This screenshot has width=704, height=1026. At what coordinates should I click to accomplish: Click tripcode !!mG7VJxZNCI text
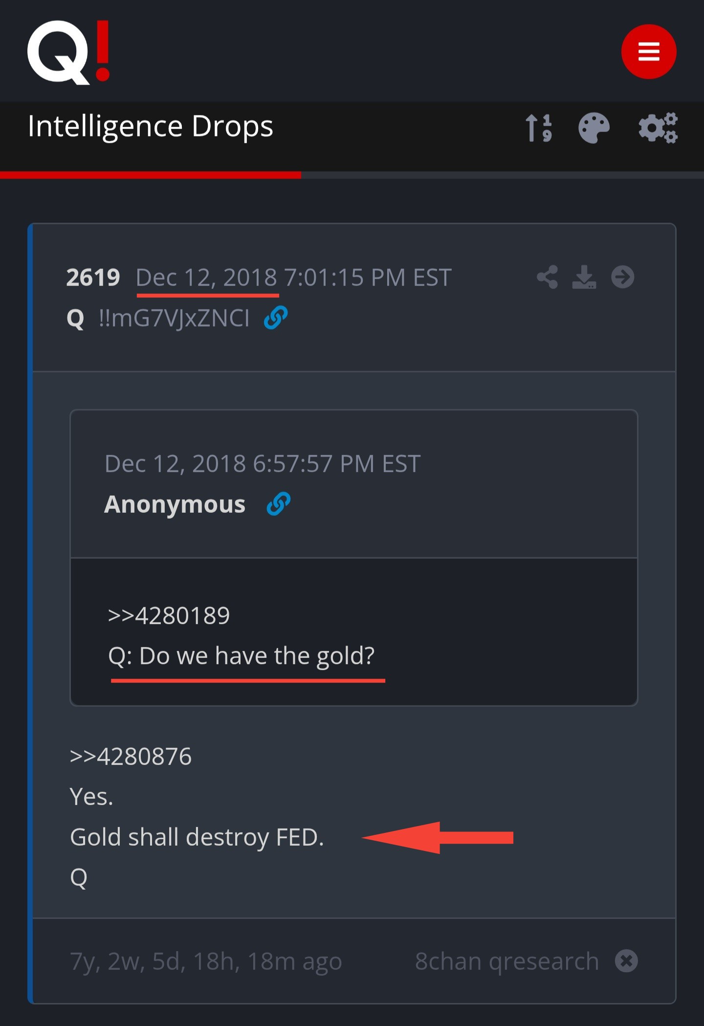(174, 318)
